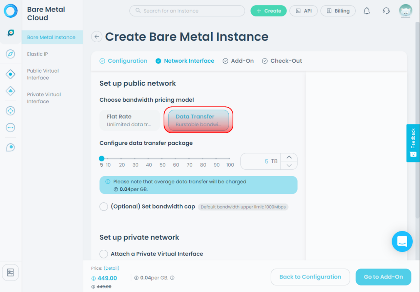Click the Detail price link
Viewport: 420px width, 292px height.
click(x=112, y=268)
